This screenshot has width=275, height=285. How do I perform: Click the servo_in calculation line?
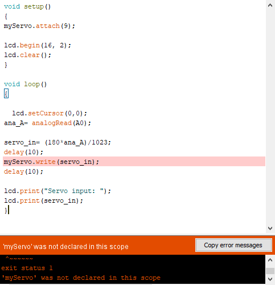pos(58,142)
